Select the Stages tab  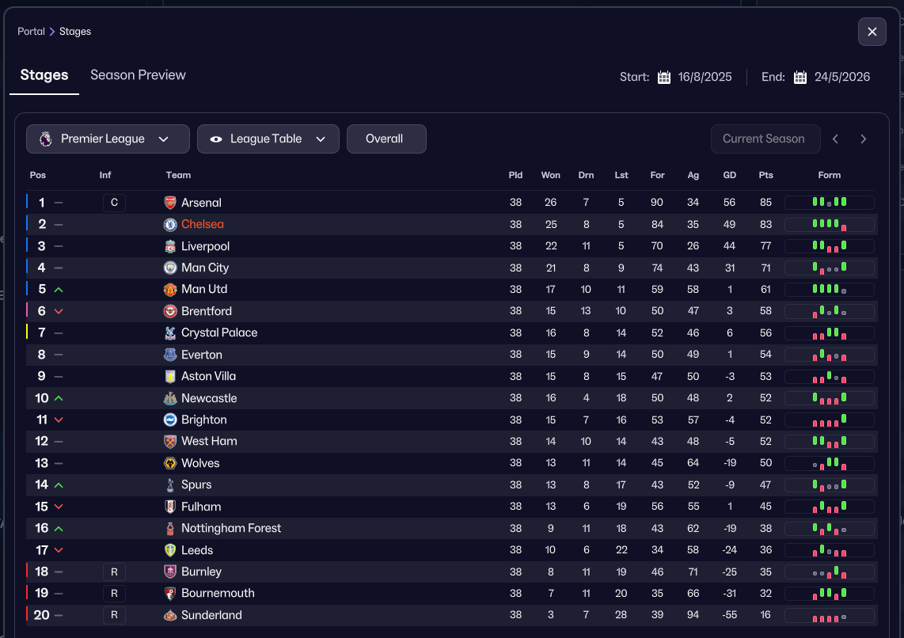44,75
